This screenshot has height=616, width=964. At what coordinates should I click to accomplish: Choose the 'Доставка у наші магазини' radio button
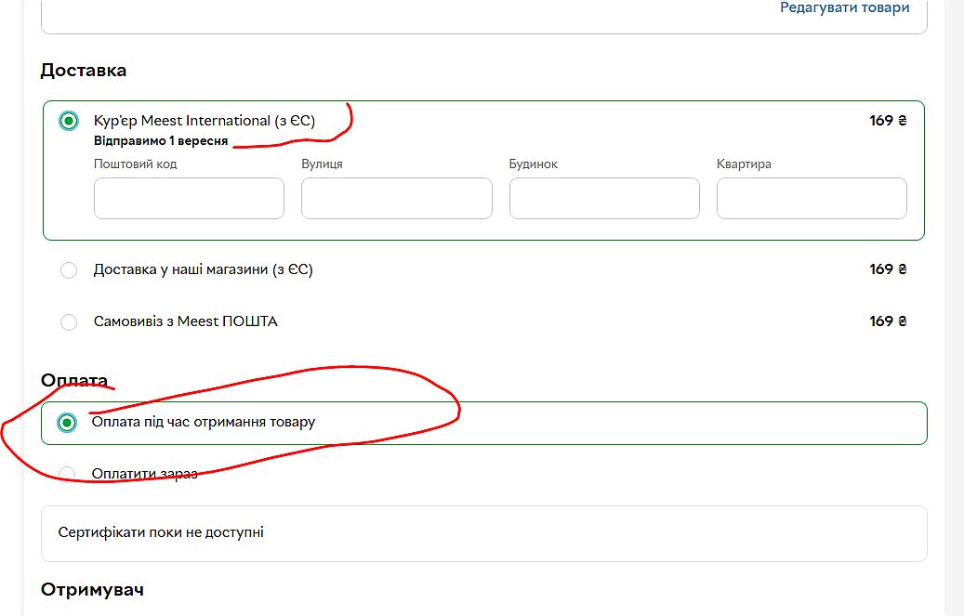tap(69, 270)
